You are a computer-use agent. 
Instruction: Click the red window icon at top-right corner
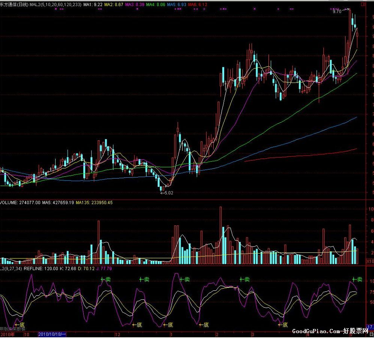363,5
